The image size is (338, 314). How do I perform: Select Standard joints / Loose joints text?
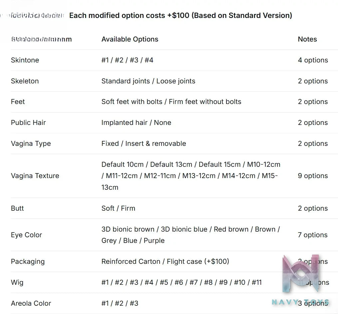tap(148, 81)
